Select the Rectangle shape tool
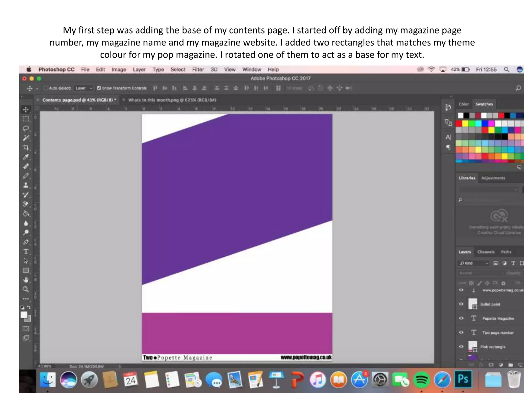 [26, 270]
